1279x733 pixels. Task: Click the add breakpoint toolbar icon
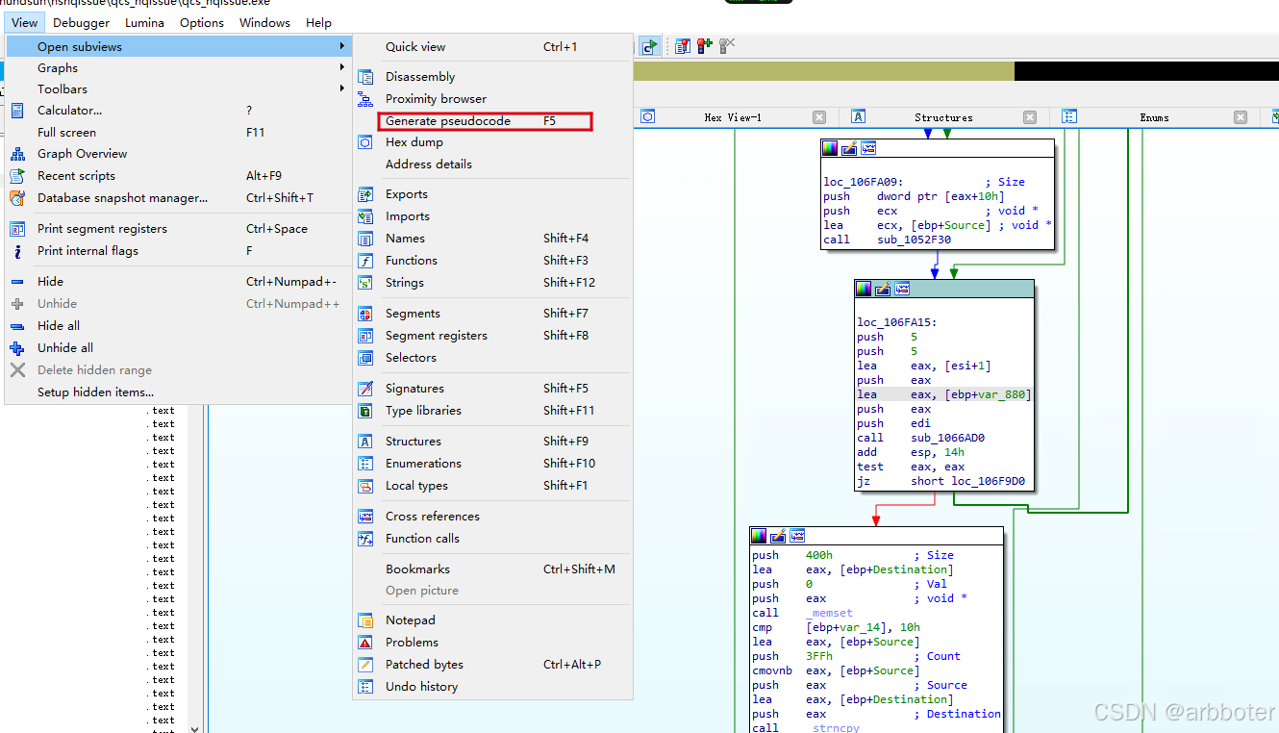coord(705,45)
